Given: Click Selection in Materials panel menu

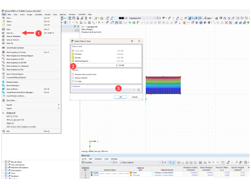Looking at the screenshot, I should [x=98, y=159].
